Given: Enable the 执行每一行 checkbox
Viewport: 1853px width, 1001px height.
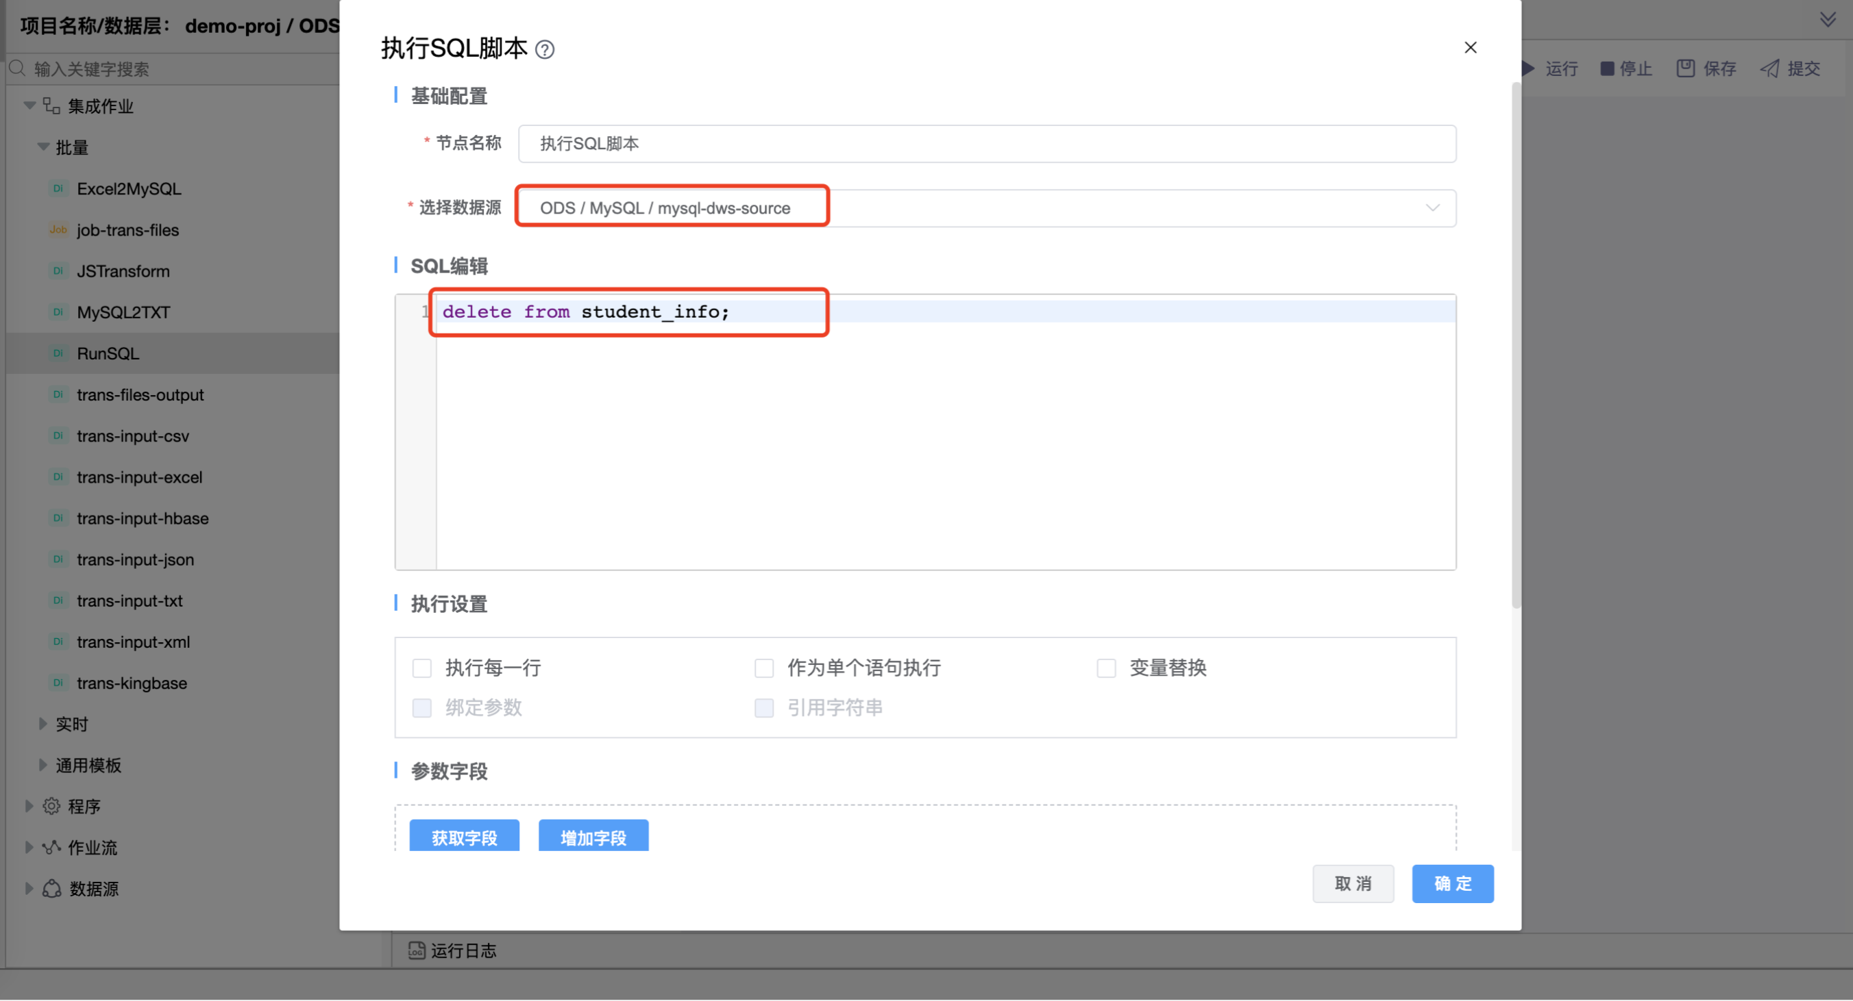Looking at the screenshot, I should point(422,668).
